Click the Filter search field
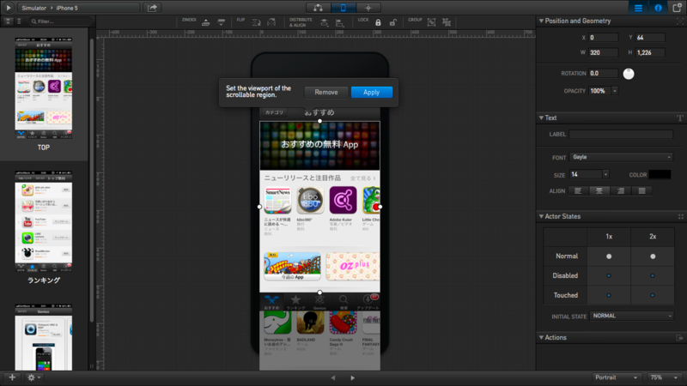687x386 pixels. [59, 21]
